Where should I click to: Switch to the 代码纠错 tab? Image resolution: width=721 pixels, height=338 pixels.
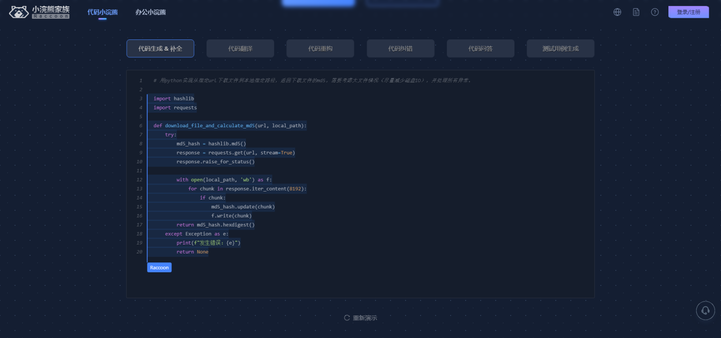coord(400,48)
